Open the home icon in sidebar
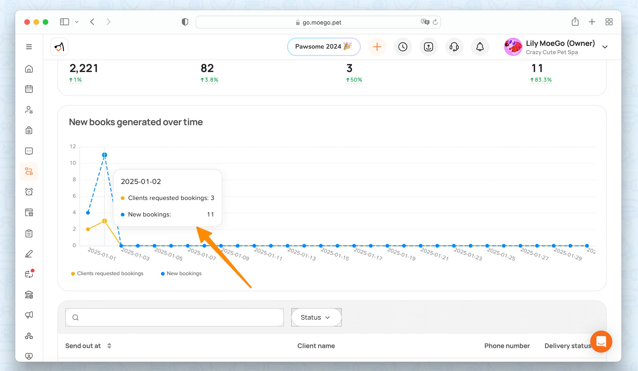The width and height of the screenshot is (638, 371). pos(29,69)
